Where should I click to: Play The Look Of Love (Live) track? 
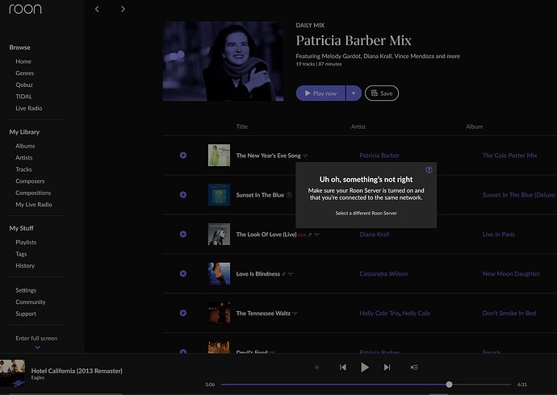[x=183, y=234]
